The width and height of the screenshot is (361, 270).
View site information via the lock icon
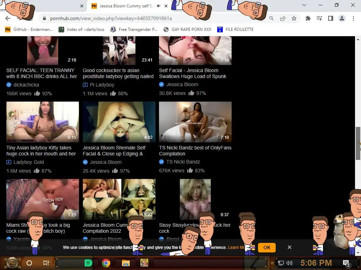44,18
